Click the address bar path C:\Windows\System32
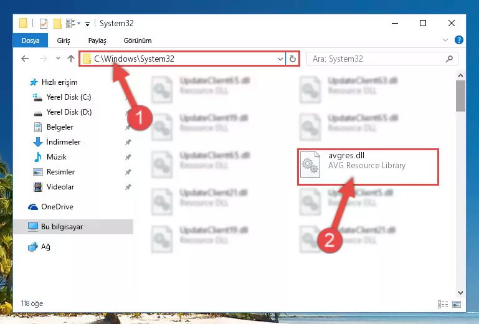 point(134,59)
